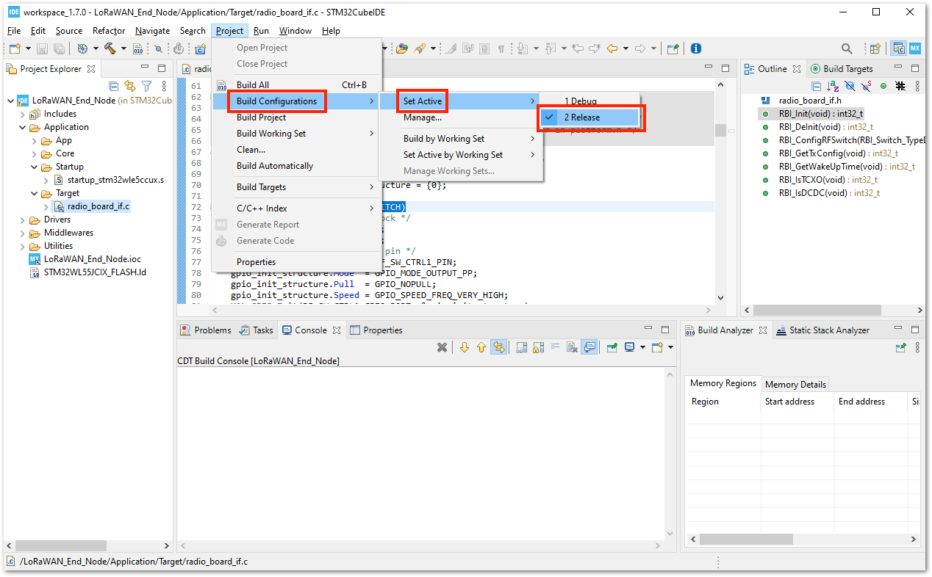Toggle Show Console When Output Changes
932x577 pixels.
(x=589, y=347)
